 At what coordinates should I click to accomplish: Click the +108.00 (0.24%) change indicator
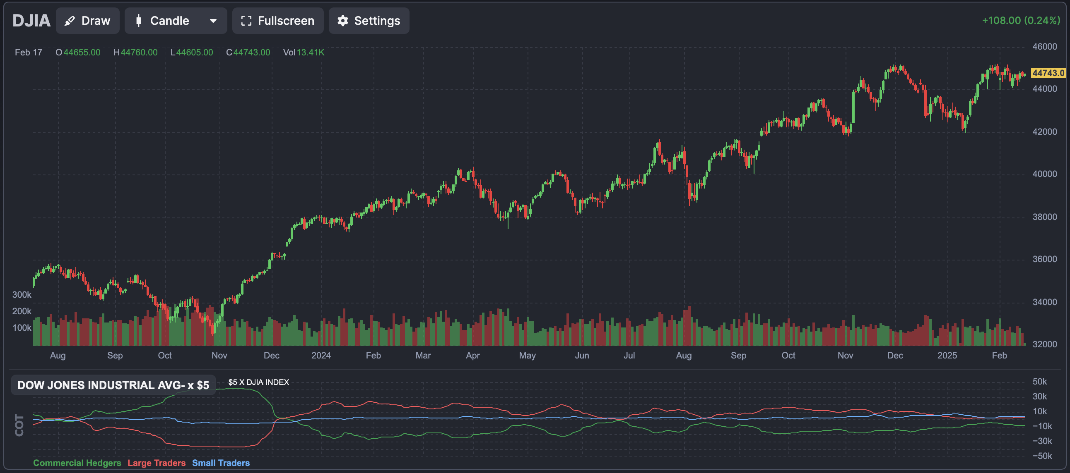coord(1021,20)
